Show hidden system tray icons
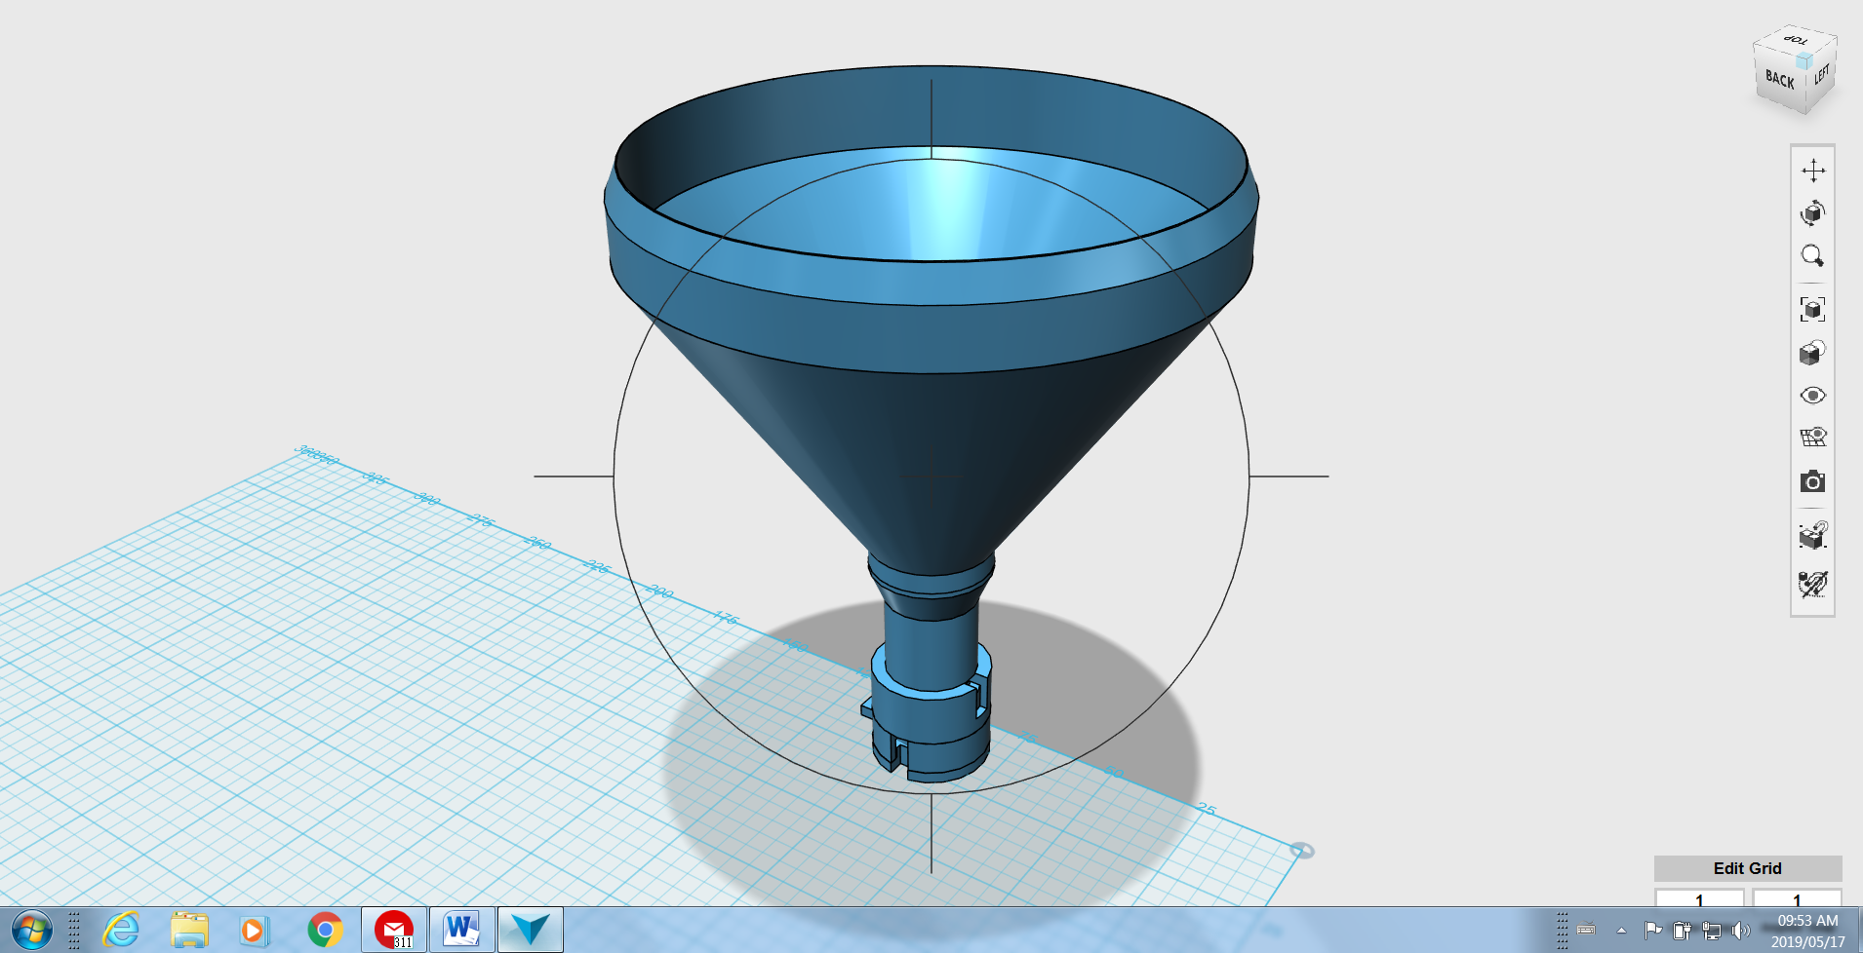 (1621, 930)
